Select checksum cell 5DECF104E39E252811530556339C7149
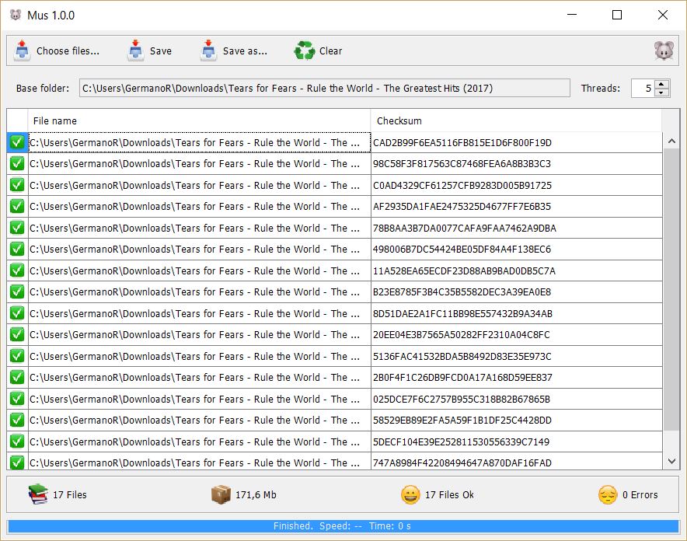 click(516, 442)
